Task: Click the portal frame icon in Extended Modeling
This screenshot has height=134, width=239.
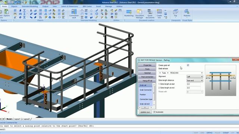Action: tap(82, 14)
